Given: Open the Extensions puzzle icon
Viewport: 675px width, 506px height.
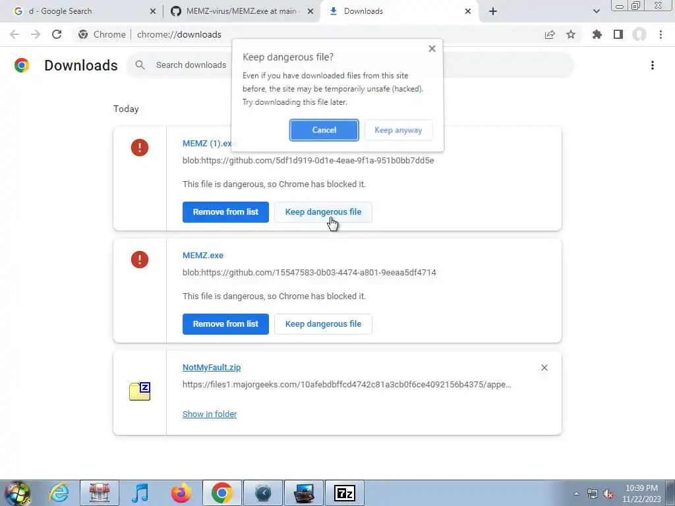Looking at the screenshot, I should pos(597,34).
